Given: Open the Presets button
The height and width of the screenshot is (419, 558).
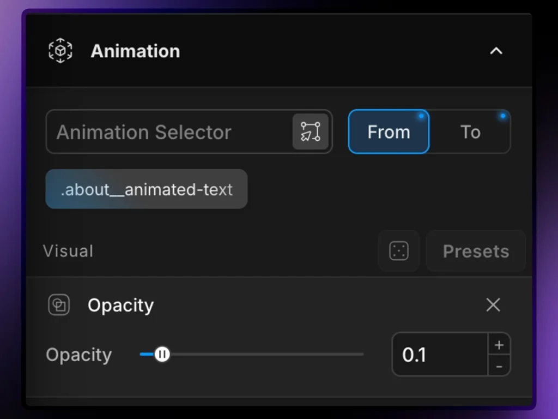Looking at the screenshot, I should (x=476, y=251).
